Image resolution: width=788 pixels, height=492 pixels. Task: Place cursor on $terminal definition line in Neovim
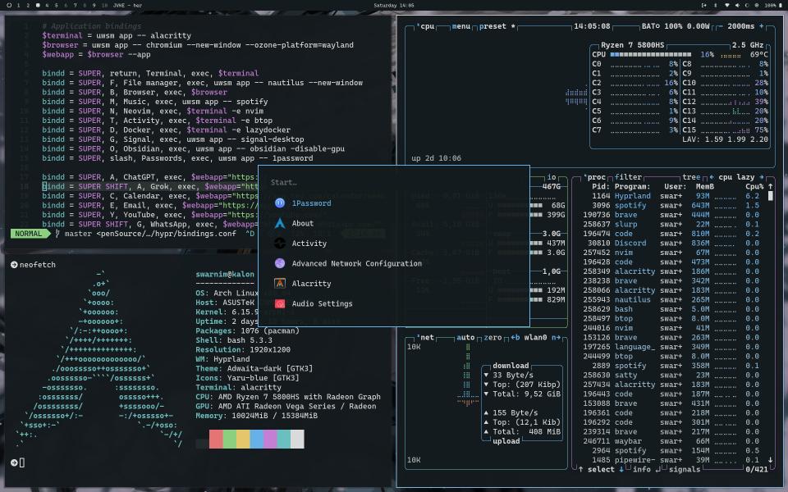pyautogui.click(x=116, y=35)
